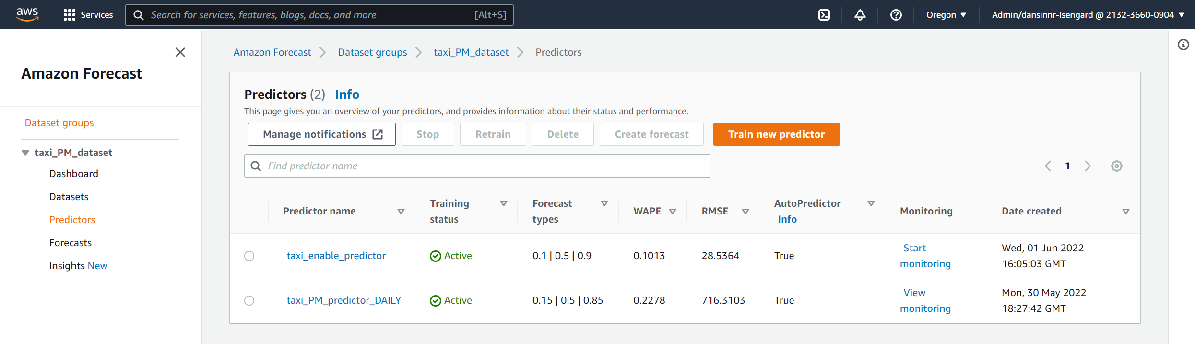Click Active status of taxi_enable_predictor

point(451,256)
